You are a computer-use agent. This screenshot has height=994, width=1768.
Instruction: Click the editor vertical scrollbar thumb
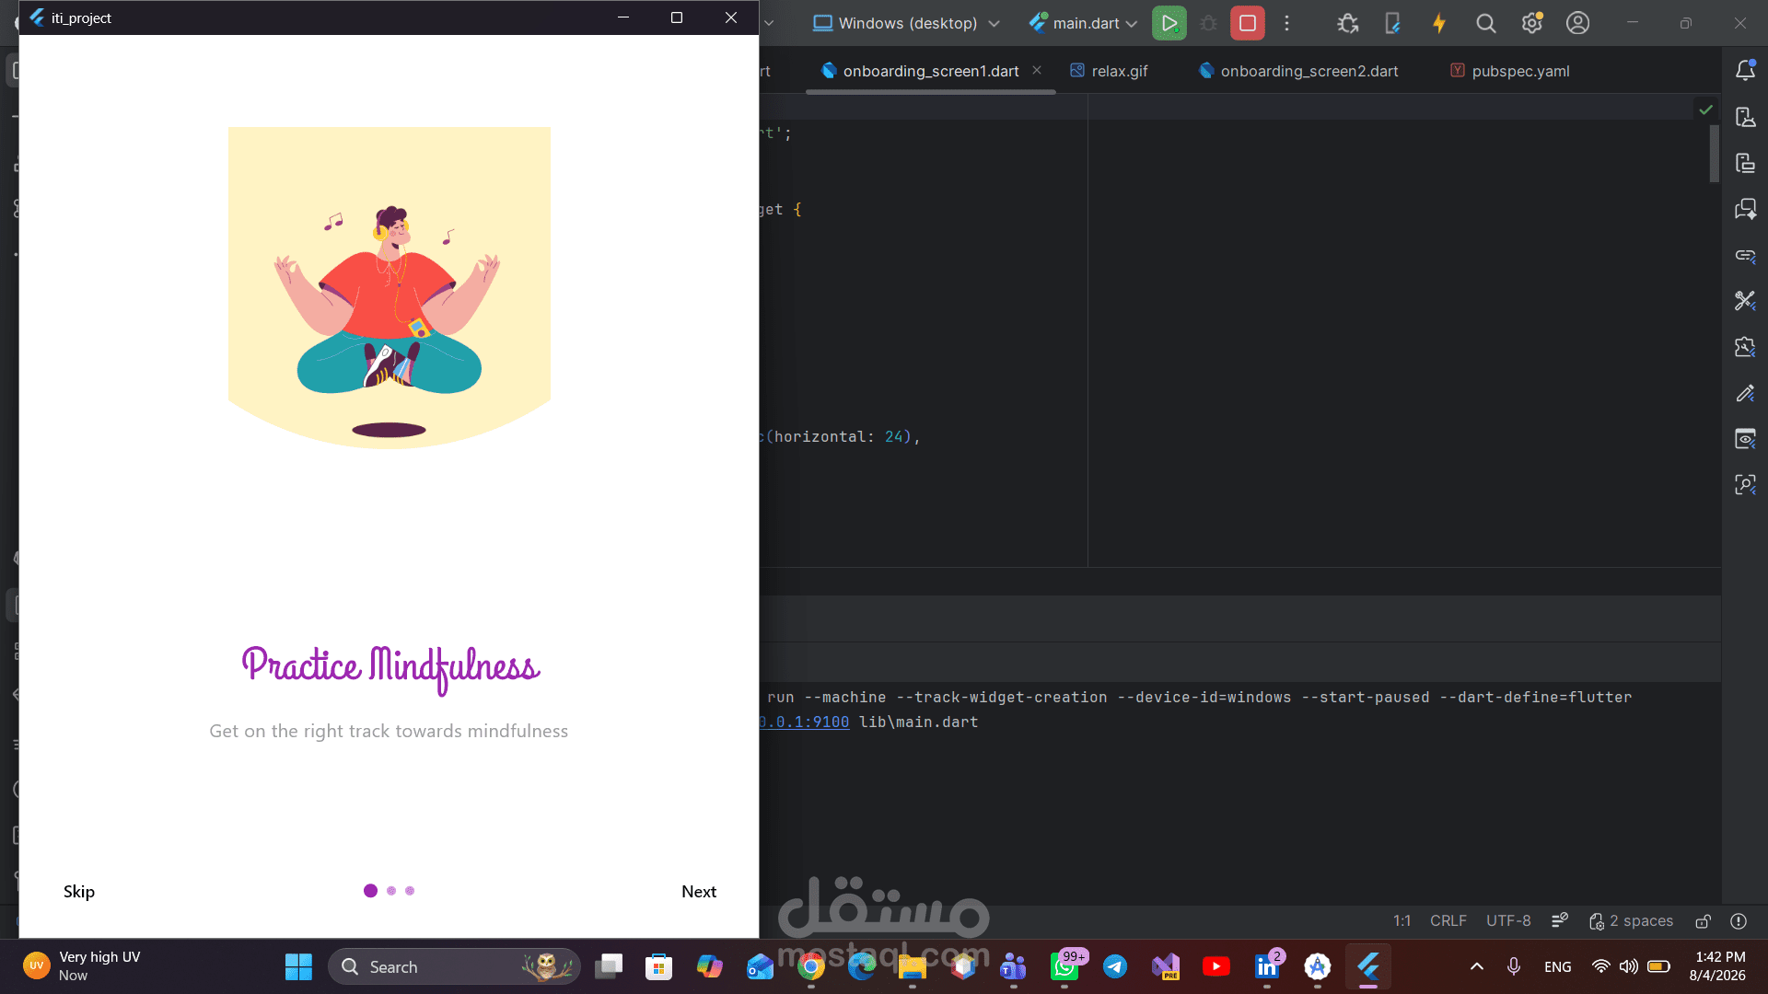1715,153
